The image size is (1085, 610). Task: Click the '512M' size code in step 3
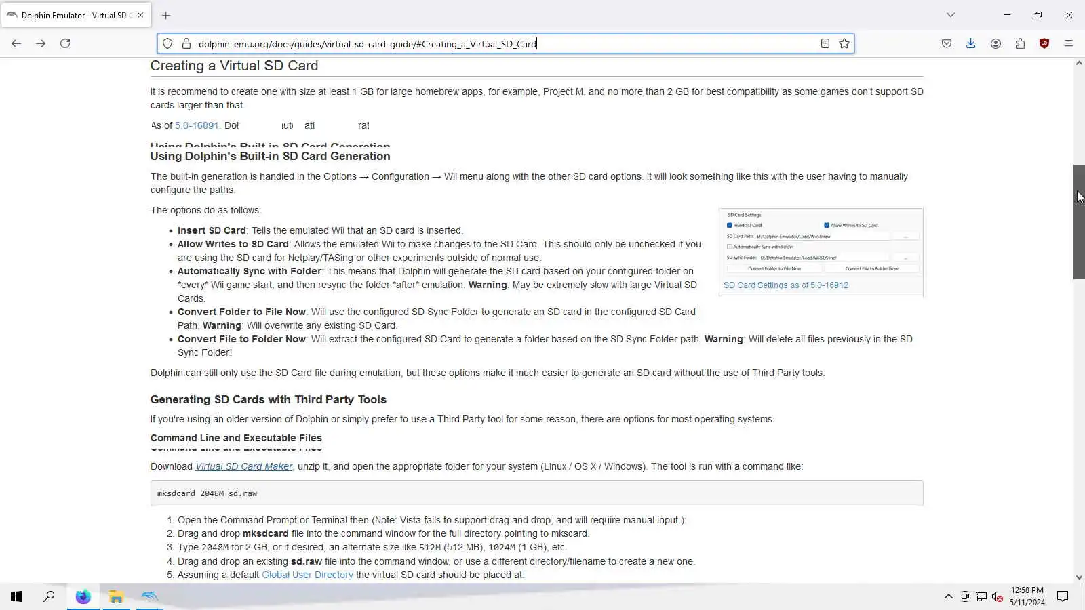click(430, 548)
